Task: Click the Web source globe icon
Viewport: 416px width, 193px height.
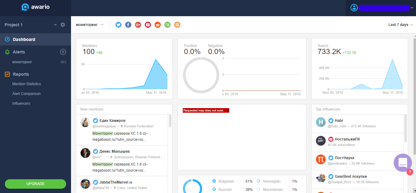Action: point(177,25)
